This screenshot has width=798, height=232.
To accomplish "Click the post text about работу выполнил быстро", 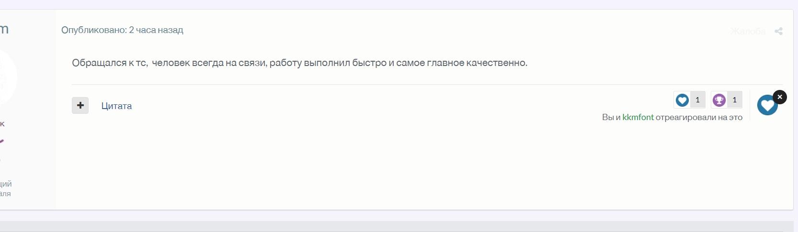I will [x=299, y=63].
